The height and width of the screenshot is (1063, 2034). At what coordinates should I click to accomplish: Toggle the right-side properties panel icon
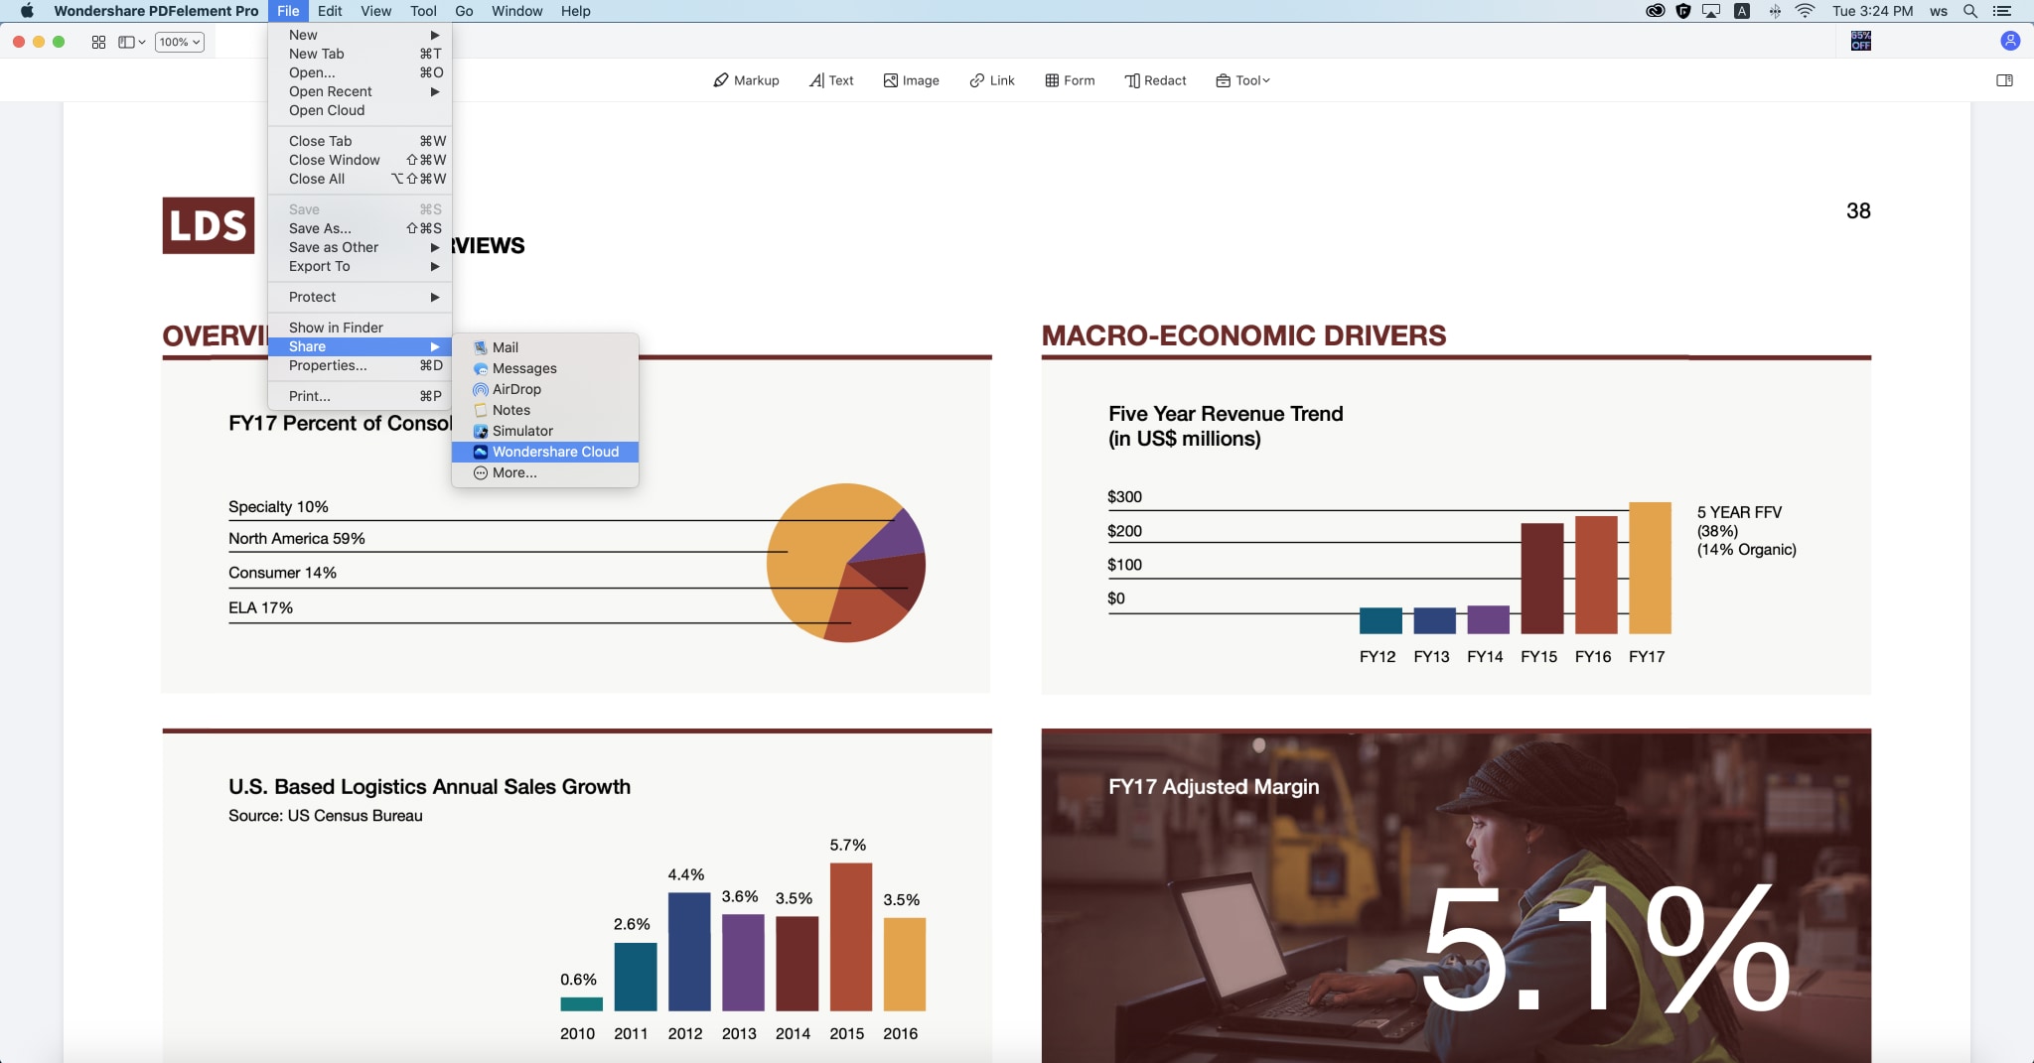pos(2004,80)
